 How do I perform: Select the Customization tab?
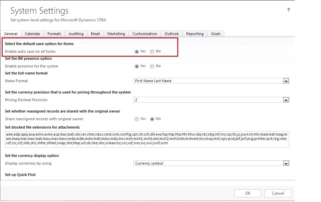coord(144,34)
